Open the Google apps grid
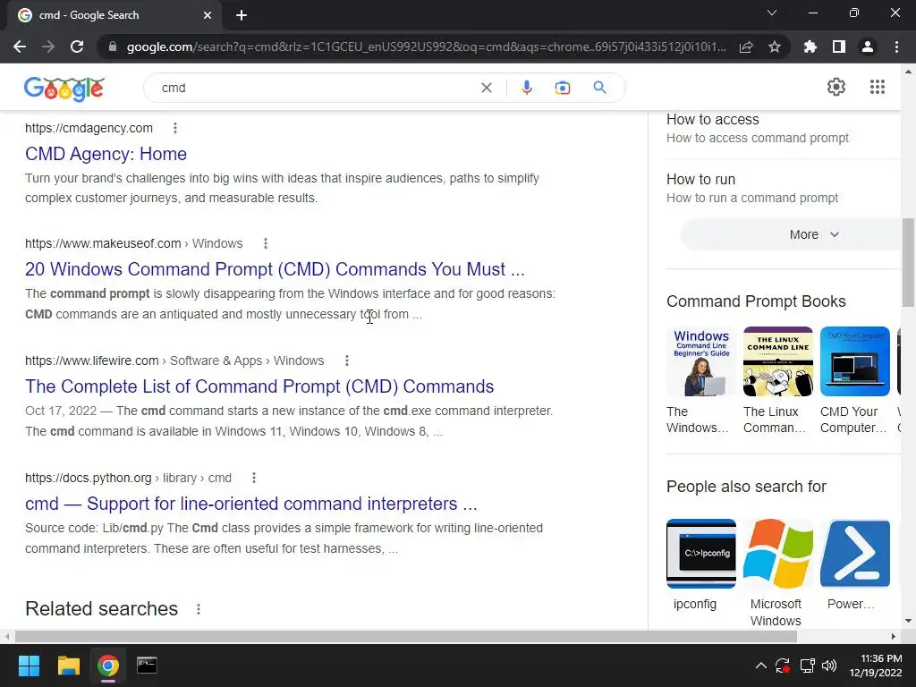Image resolution: width=916 pixels, height=687 pixels. pos(877,87)
